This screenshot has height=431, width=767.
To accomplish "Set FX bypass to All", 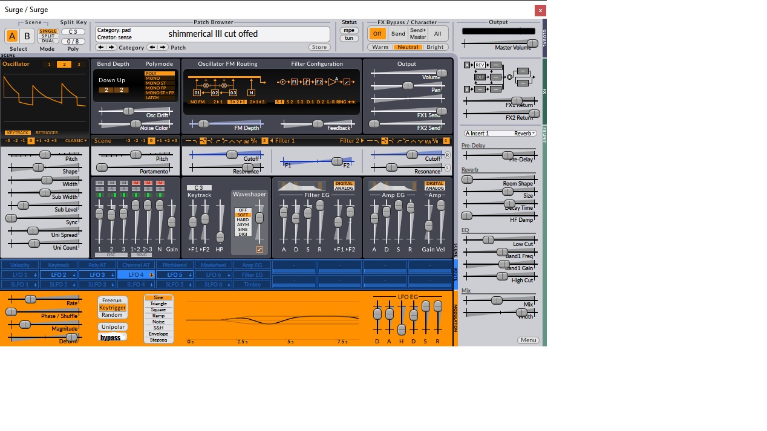I will pos(437,34).
